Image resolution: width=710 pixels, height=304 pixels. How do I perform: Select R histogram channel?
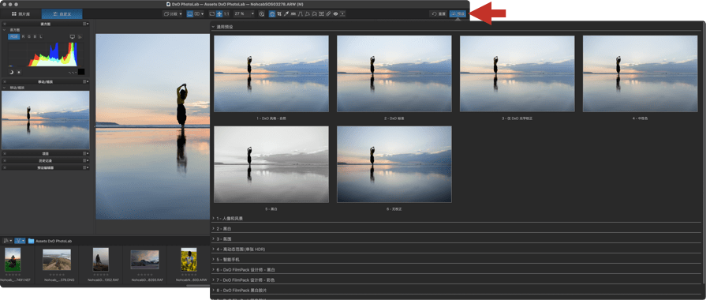(23, 36)
